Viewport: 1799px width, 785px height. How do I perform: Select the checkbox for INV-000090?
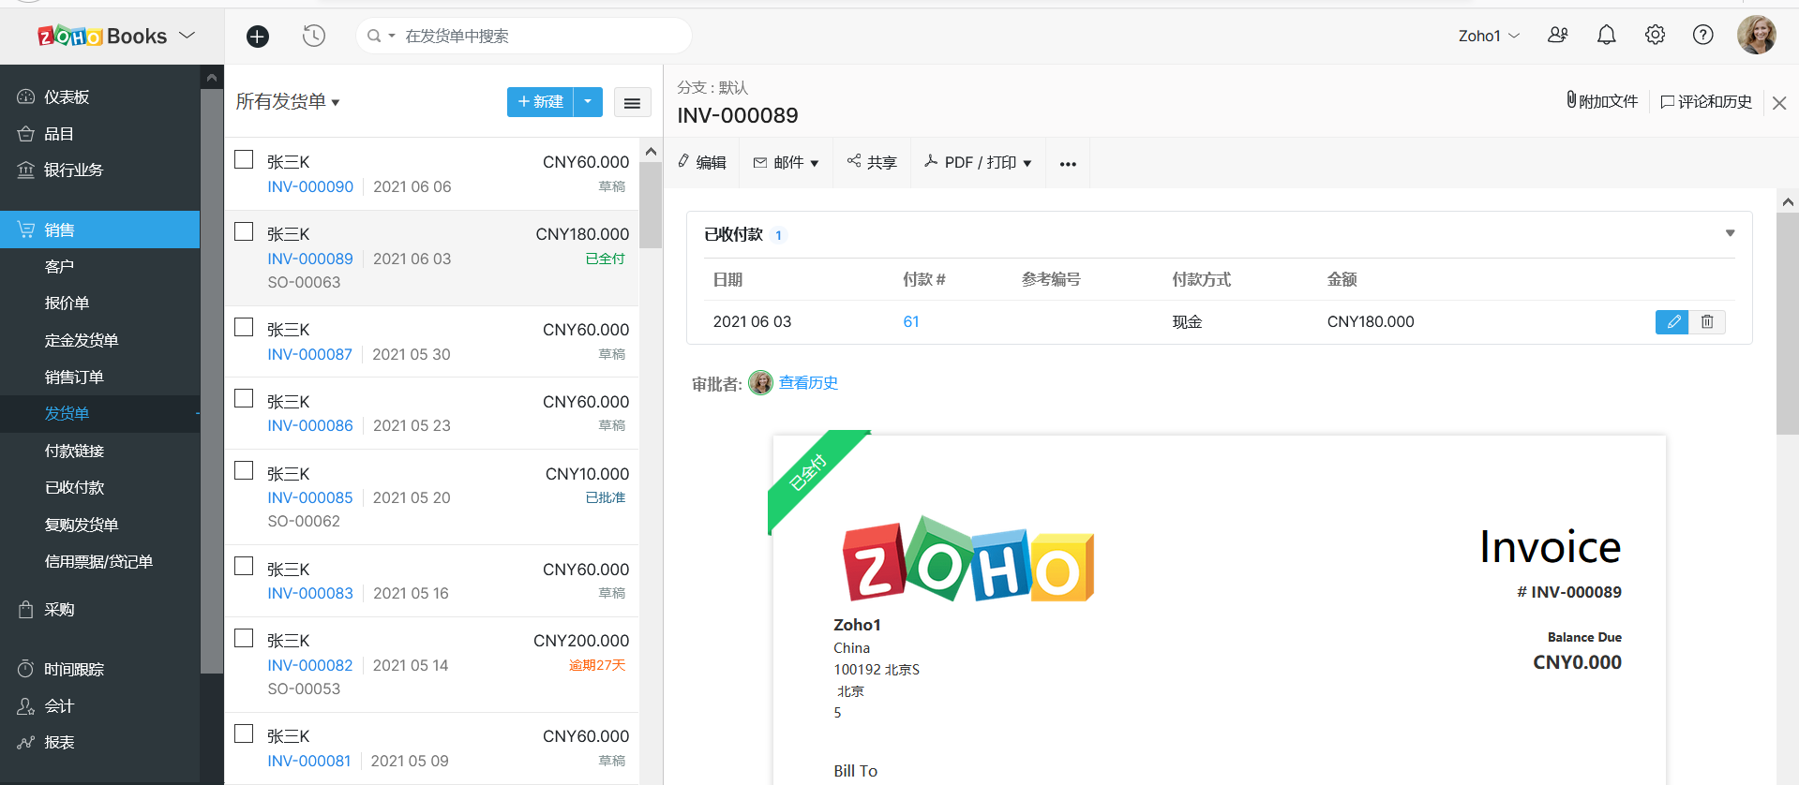[244, 160]
